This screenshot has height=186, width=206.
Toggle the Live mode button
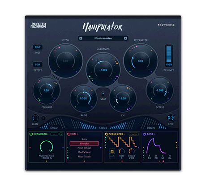[171, 118]
